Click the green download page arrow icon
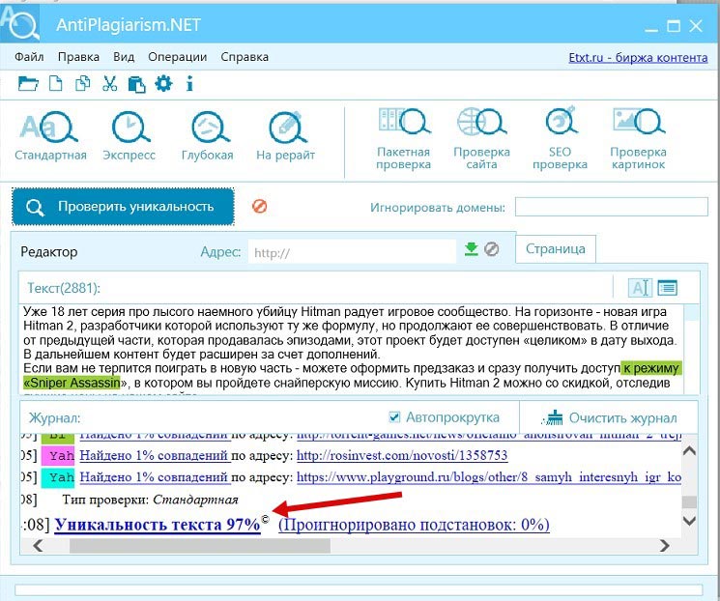Screen dimensions: 720x601 point(471,249)
